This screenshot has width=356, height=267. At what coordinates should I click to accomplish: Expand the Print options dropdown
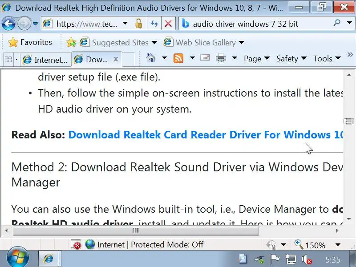tap(235, 58)
